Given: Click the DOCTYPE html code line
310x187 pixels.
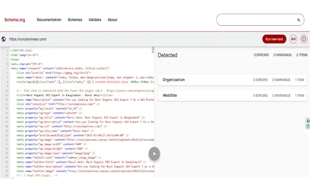Looking at the screenshot, I should 22,51.
